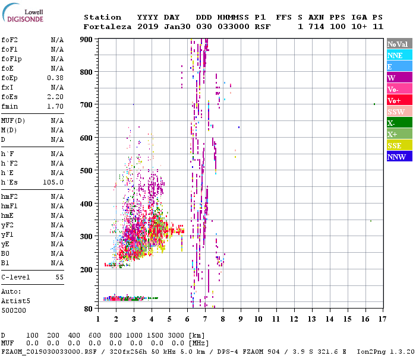Click the Jan30 date value
Viewport: 416px width, 356px height.
coord(177,27)
